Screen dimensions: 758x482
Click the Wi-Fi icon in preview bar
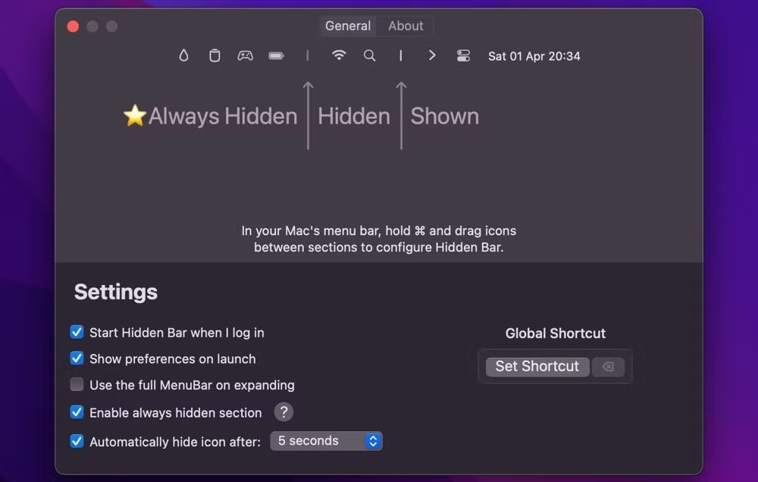(339, 55)
